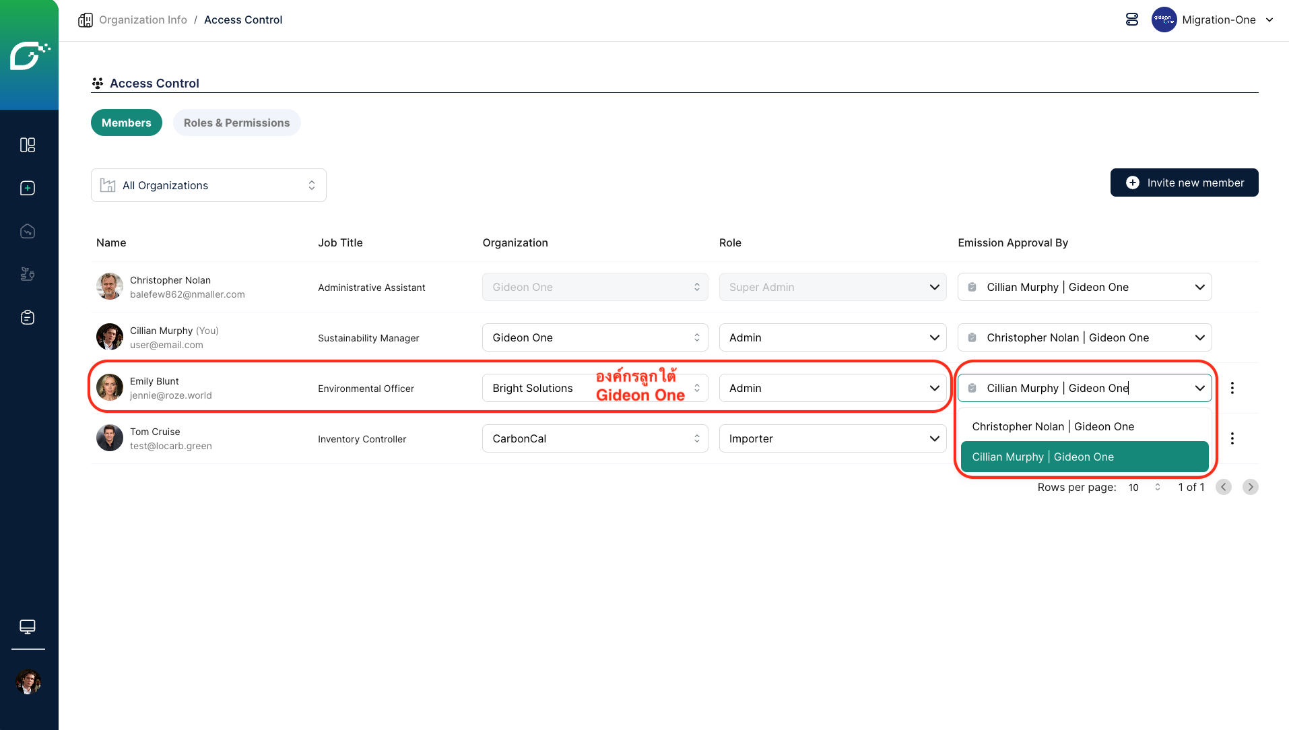Viewport: 1289px width, 730px height.
Task: Click the monitor icon in sidebar
Action: [x=28, y=626]
